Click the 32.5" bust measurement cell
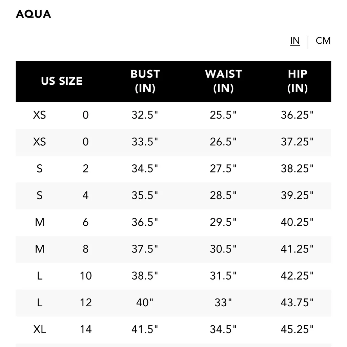The image size is (347, 347). point(145,115)
